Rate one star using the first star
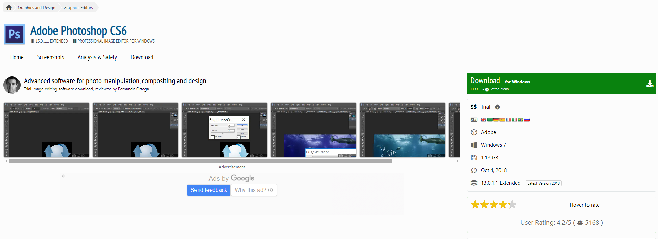Screen dimensions: 658x239 coord(475,205)
